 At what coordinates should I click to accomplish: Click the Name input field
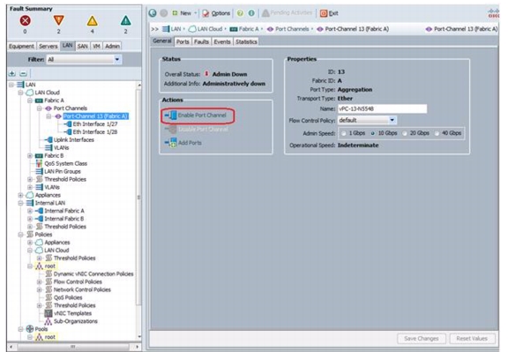[x=382, y=109]
